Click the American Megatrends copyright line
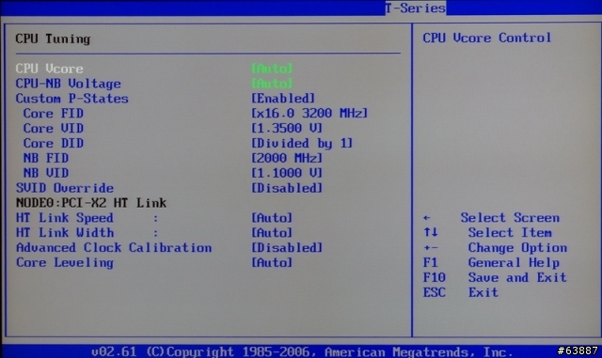 click(302, 351)
